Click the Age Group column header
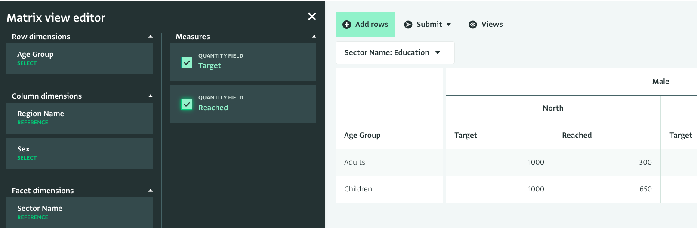Viewport: 697px width, 228px height. point(362,135)
